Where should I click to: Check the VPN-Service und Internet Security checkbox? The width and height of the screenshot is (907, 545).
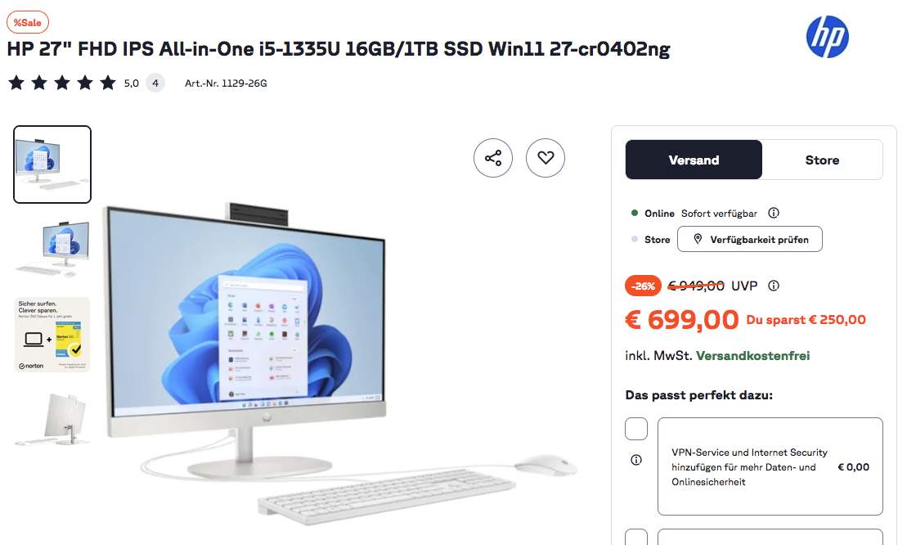tap(635, 430)
